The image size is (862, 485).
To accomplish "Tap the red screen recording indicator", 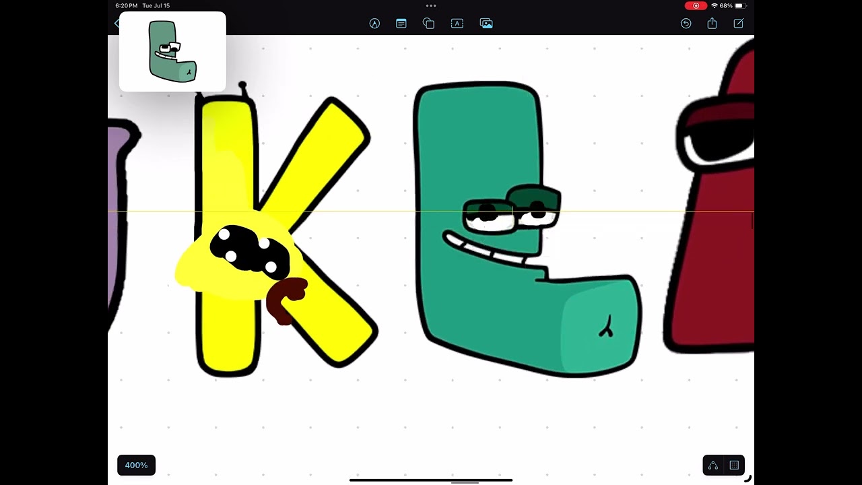I will 696,6.
